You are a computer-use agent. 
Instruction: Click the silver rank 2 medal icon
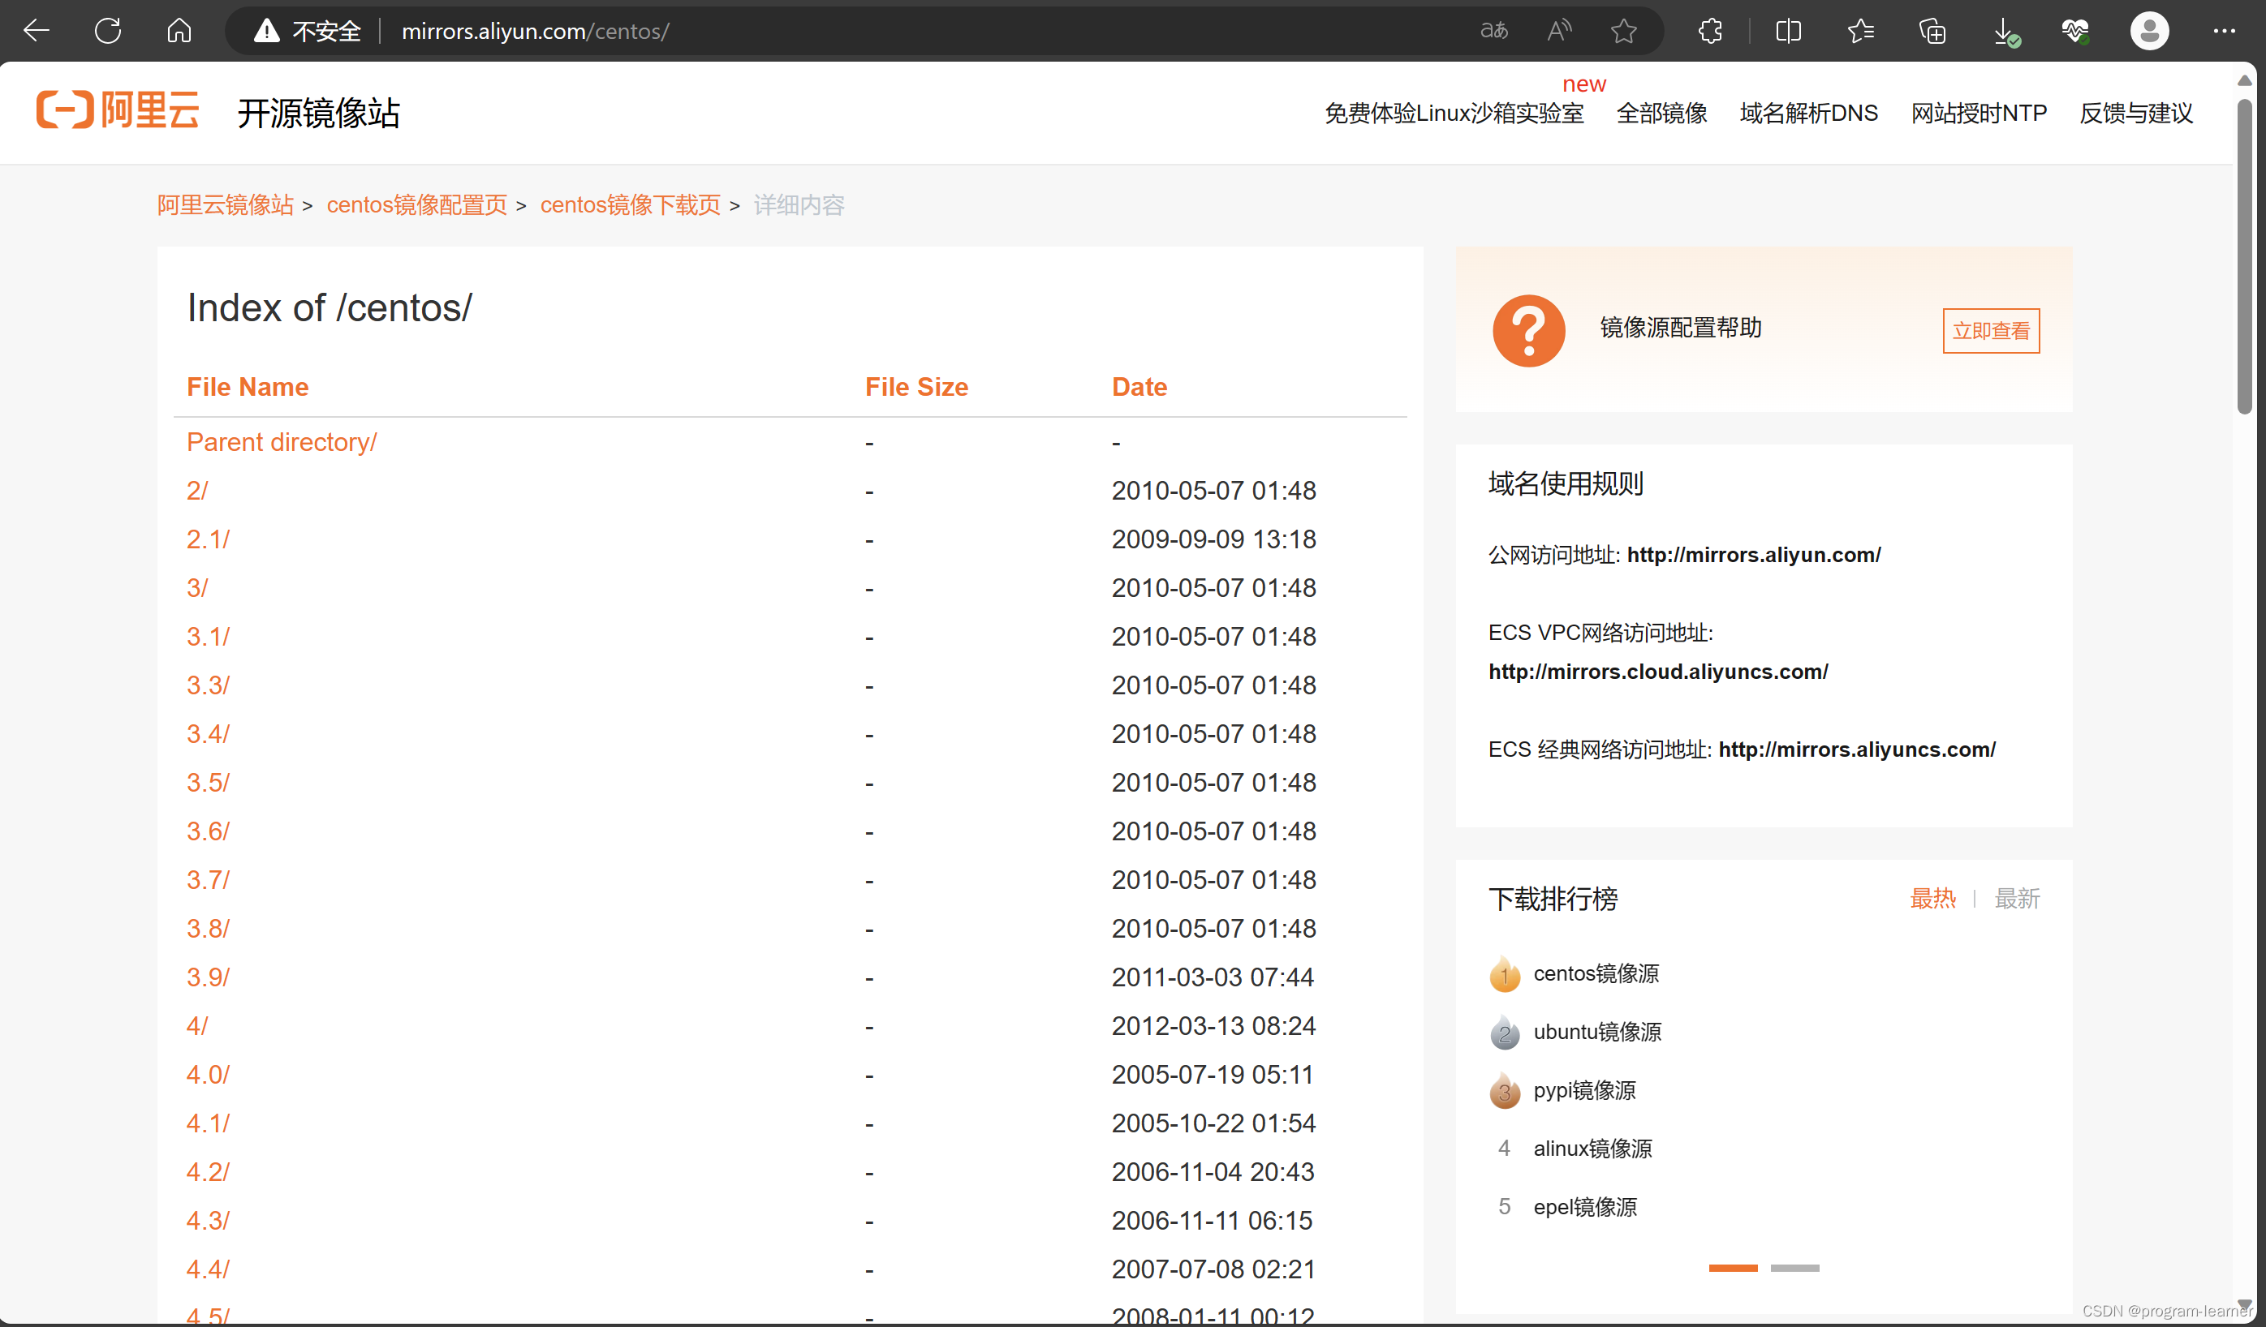pyautogui.click(x=1505, y=1033)
